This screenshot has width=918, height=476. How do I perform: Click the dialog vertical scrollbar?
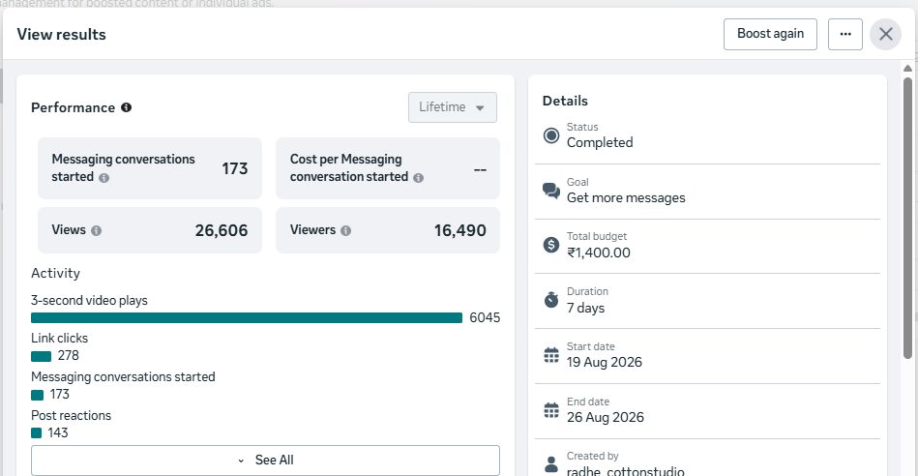click(907, 218)
